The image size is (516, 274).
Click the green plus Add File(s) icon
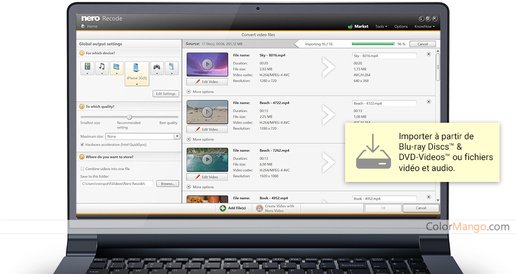point(223,208)
